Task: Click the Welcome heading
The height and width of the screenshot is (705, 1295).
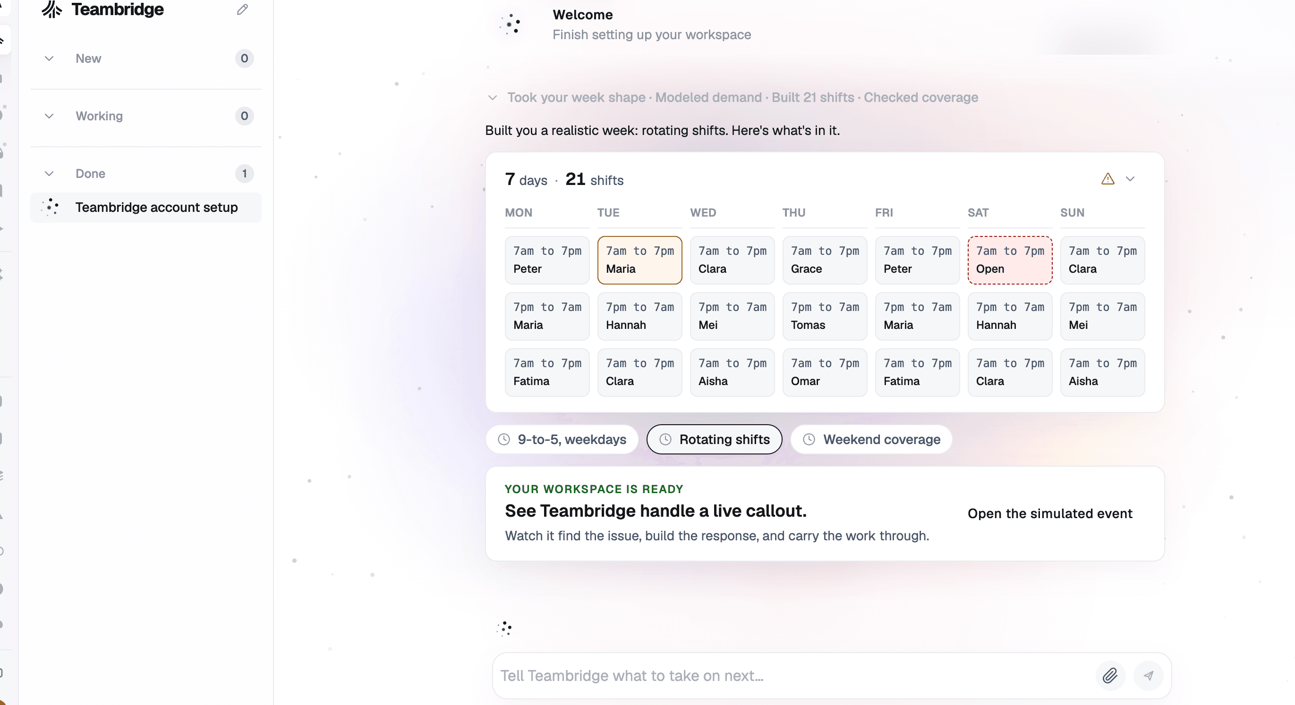Action: click(x=583, y=15)
